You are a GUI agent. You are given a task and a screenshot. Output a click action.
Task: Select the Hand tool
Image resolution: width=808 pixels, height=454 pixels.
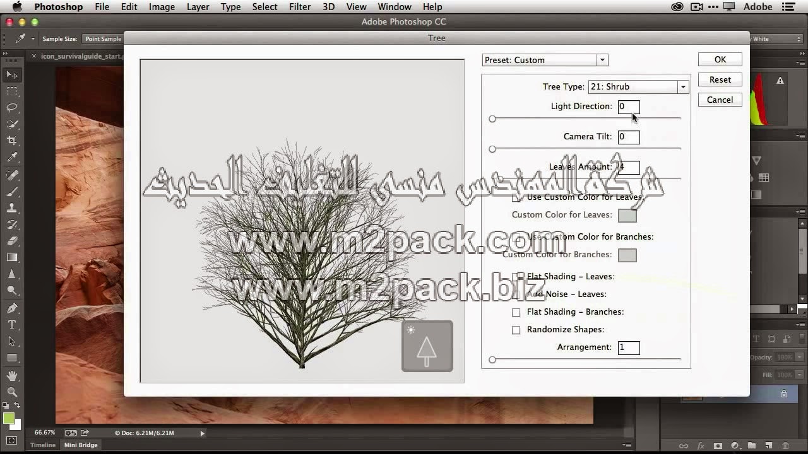[12, 376]
